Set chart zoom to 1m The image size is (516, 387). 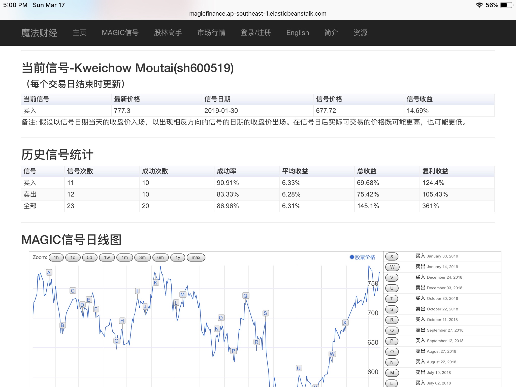(125, 257)
